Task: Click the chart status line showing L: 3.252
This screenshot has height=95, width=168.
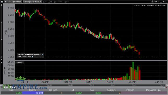Action: point(150,5)
